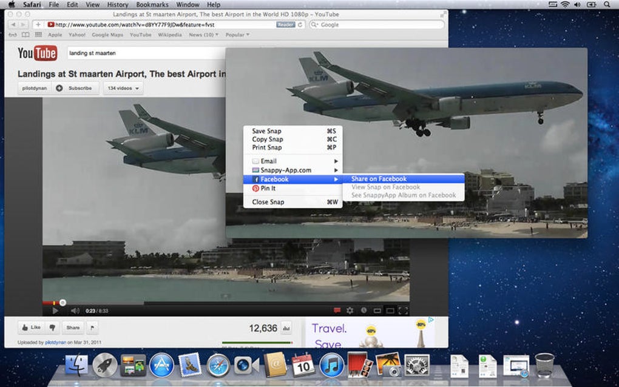Expand the Email submenu arrow
The width and height of the screenshot is (619, 387).
(x=336, y=161)
